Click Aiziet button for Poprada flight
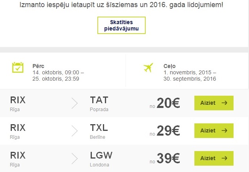Screen dimensions: 249x172 214,103
